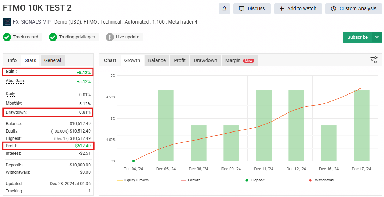Image resolution: width=384 pixels, height=197 pixels.
Task: Click the Trading privileges green checkmark
Action: click(53, 37)
